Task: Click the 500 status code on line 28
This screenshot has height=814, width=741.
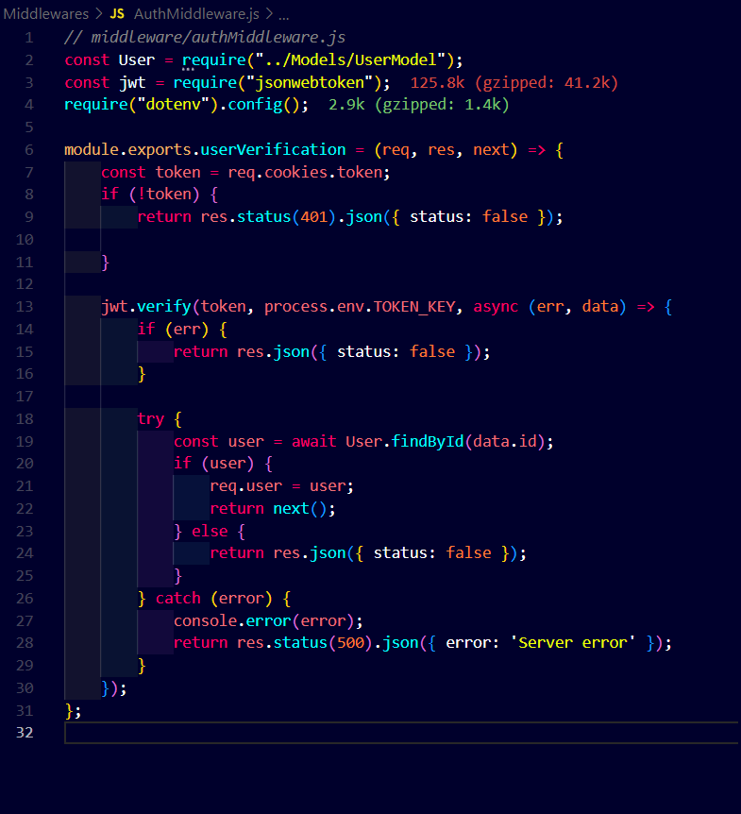Action: (x=351, y=643)
